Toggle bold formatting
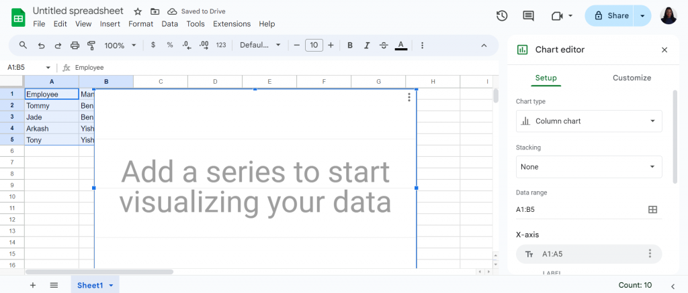Screen dimensions: 688x293 point(349,45)
